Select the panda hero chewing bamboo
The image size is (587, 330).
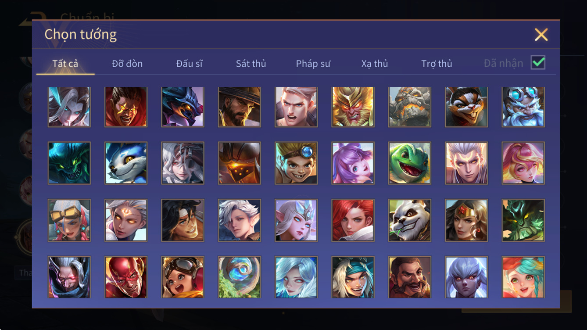pyautogui.click(x=410, y=220)
